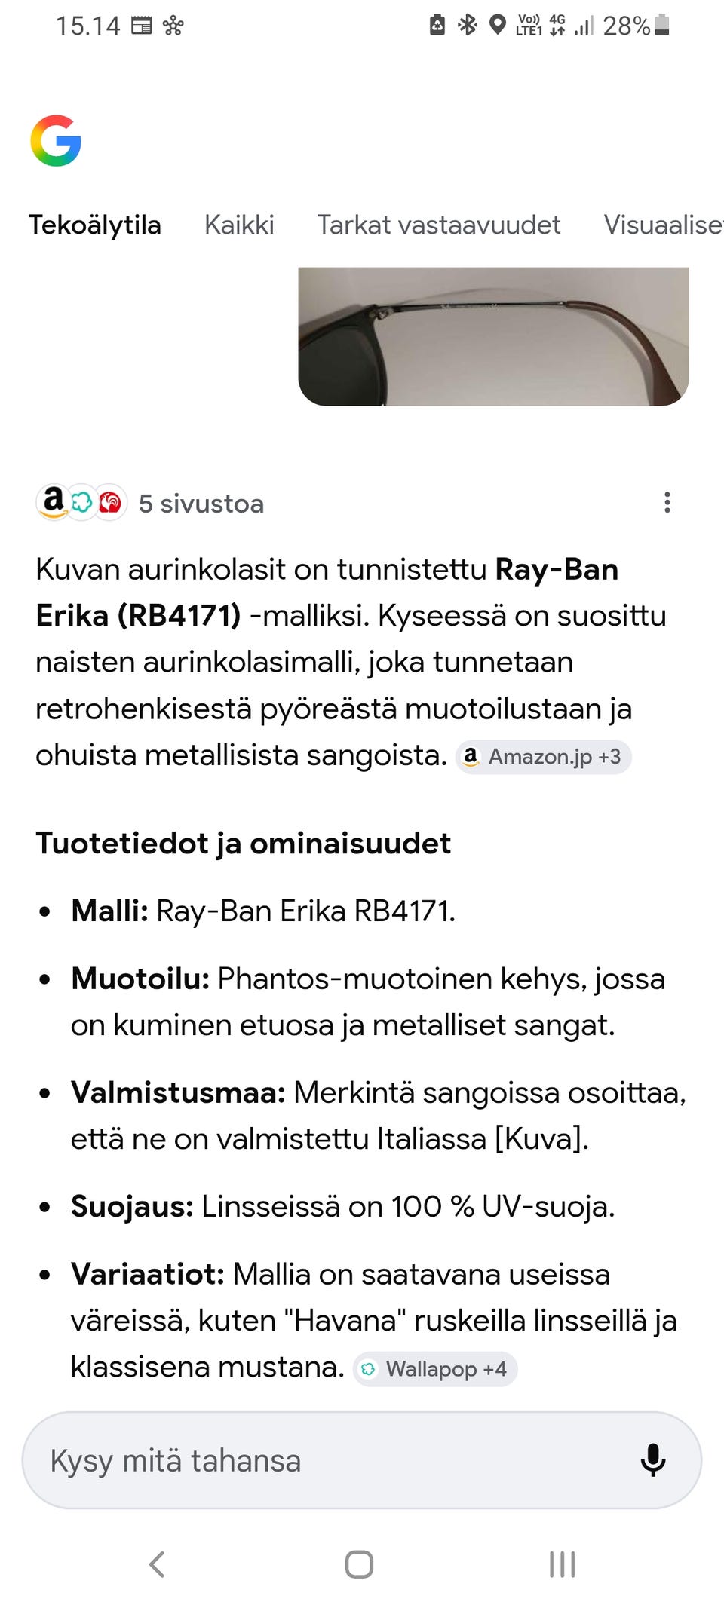724x1608 pixels.
Task: Open the three-dot overflow menu
Action: [667, 503]
